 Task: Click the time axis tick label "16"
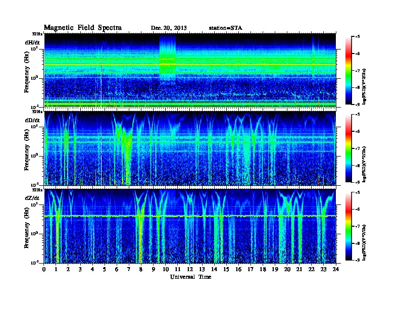[x=238, y=269]
